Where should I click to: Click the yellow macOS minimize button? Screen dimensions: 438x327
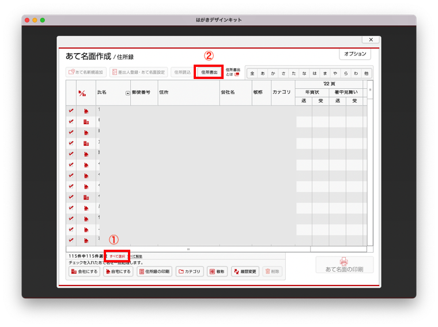35,20
